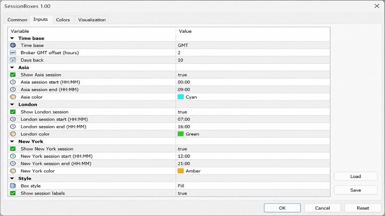Viewport: 385px width, 216px height.
Task: Click the Load button
Action: [356, 176]
